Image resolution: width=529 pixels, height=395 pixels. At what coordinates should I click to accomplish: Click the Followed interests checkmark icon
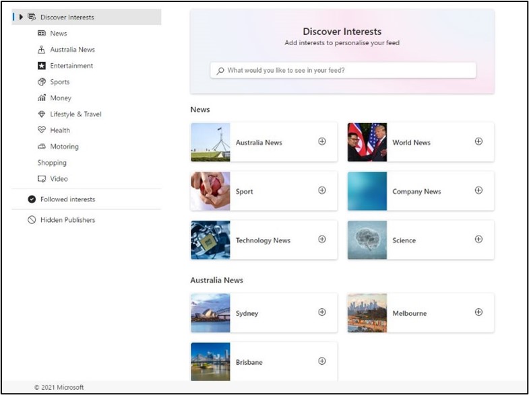[x=32, y=199]
